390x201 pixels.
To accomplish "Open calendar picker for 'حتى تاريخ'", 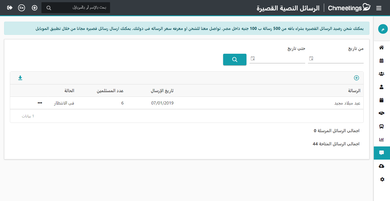I will 253,58.
